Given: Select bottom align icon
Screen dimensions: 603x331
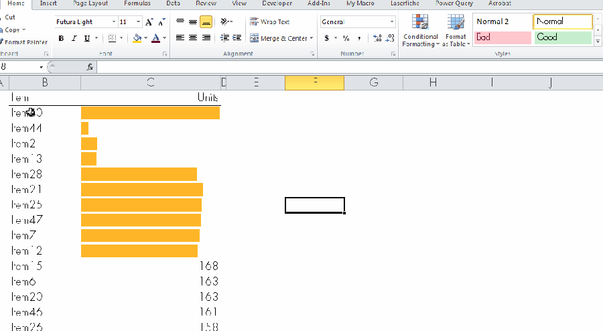Looking at the screenshot, I should click(206, 22).
